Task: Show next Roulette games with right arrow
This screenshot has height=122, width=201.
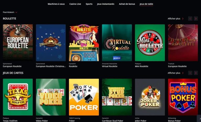Action: tap(196, 19)
